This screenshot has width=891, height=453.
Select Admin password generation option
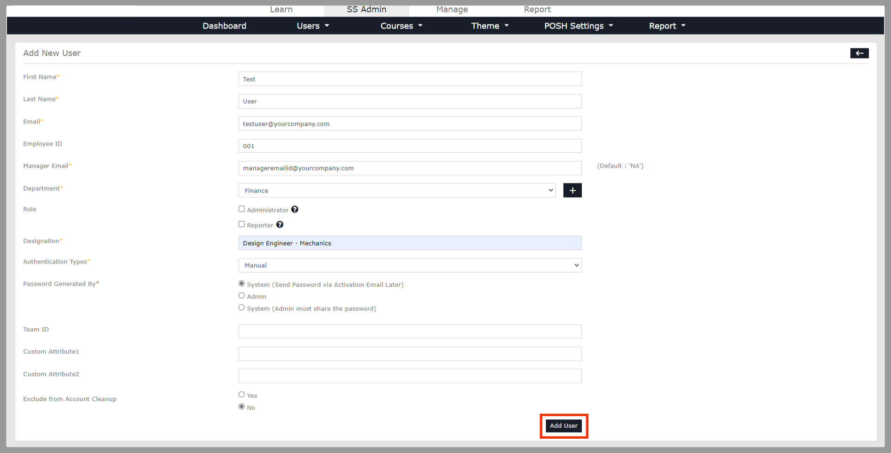pyautogui.click(x=241, y=296)
